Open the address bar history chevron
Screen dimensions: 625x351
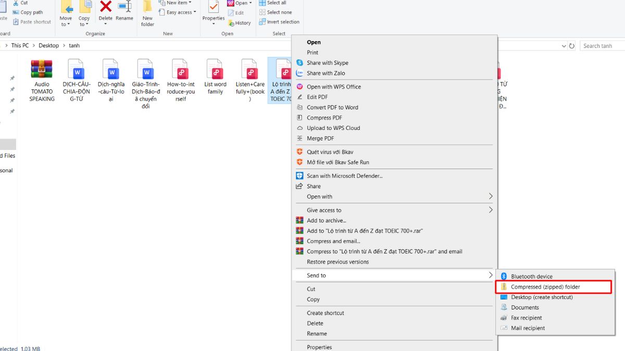[x=563, y=45]
